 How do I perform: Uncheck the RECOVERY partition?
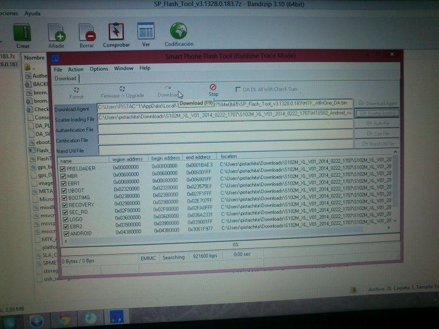click(x=65, y=205)
